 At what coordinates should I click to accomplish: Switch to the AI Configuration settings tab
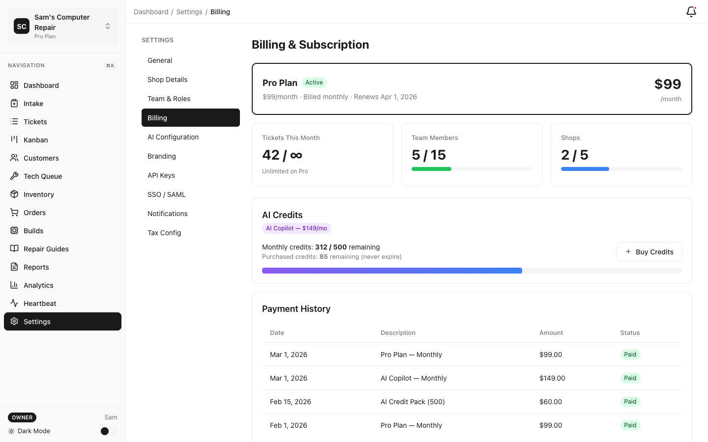173,137
